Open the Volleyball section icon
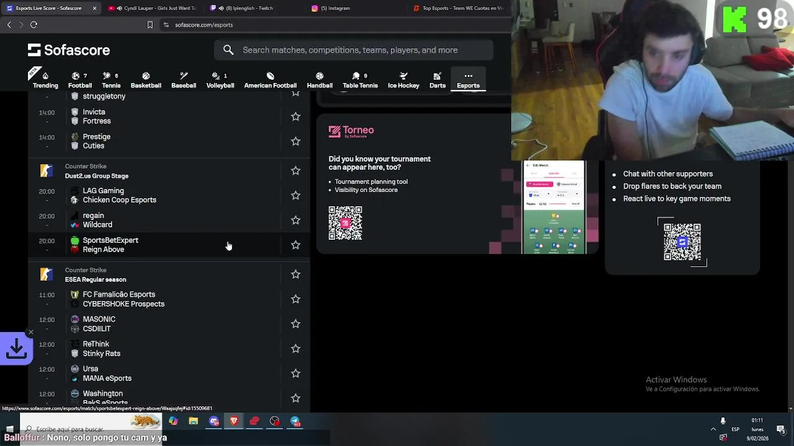Screen dimensions: 794x446 tap(215, 76)
